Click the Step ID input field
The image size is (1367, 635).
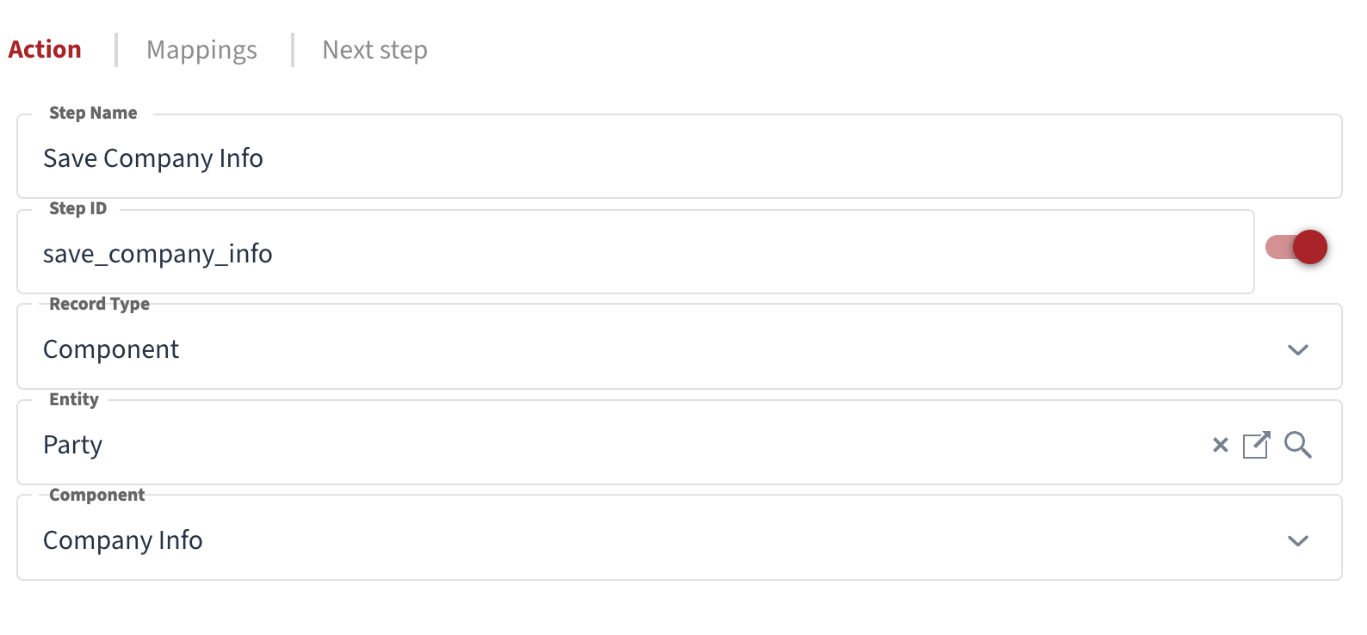click(x=603, y=253)
